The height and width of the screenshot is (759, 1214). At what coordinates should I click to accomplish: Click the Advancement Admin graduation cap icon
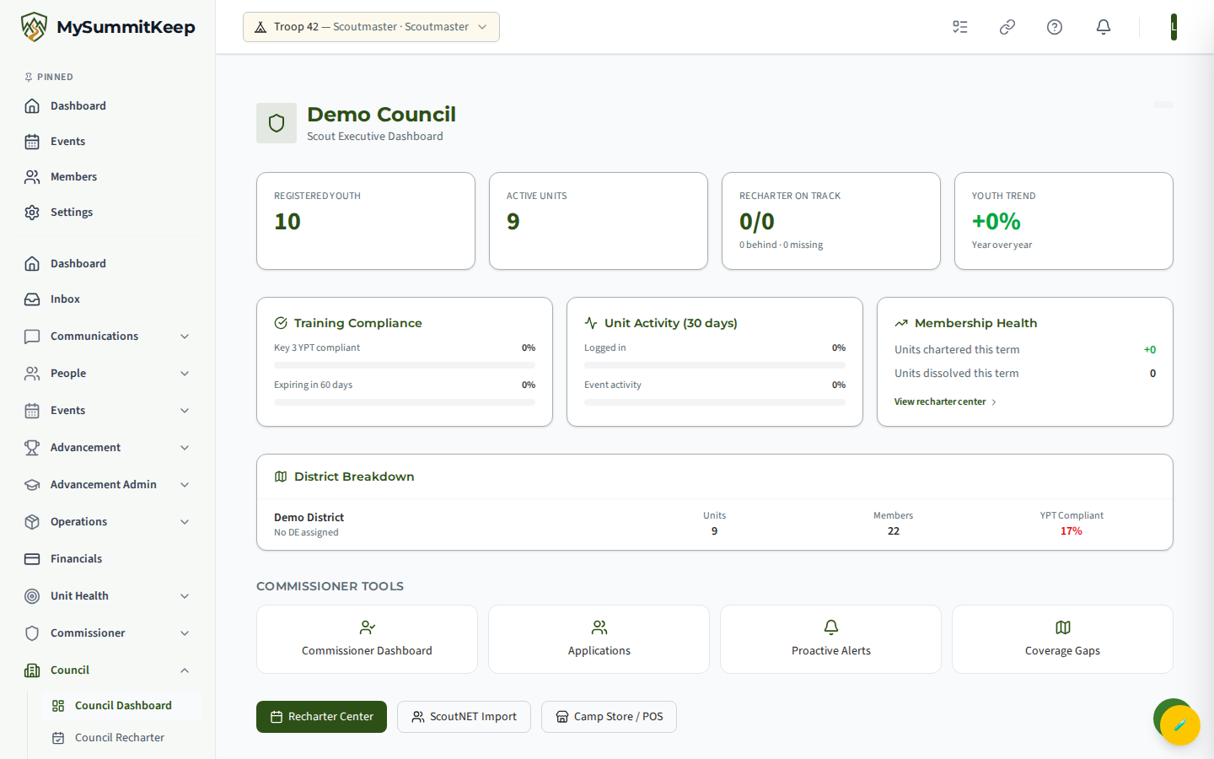(32, 485)
